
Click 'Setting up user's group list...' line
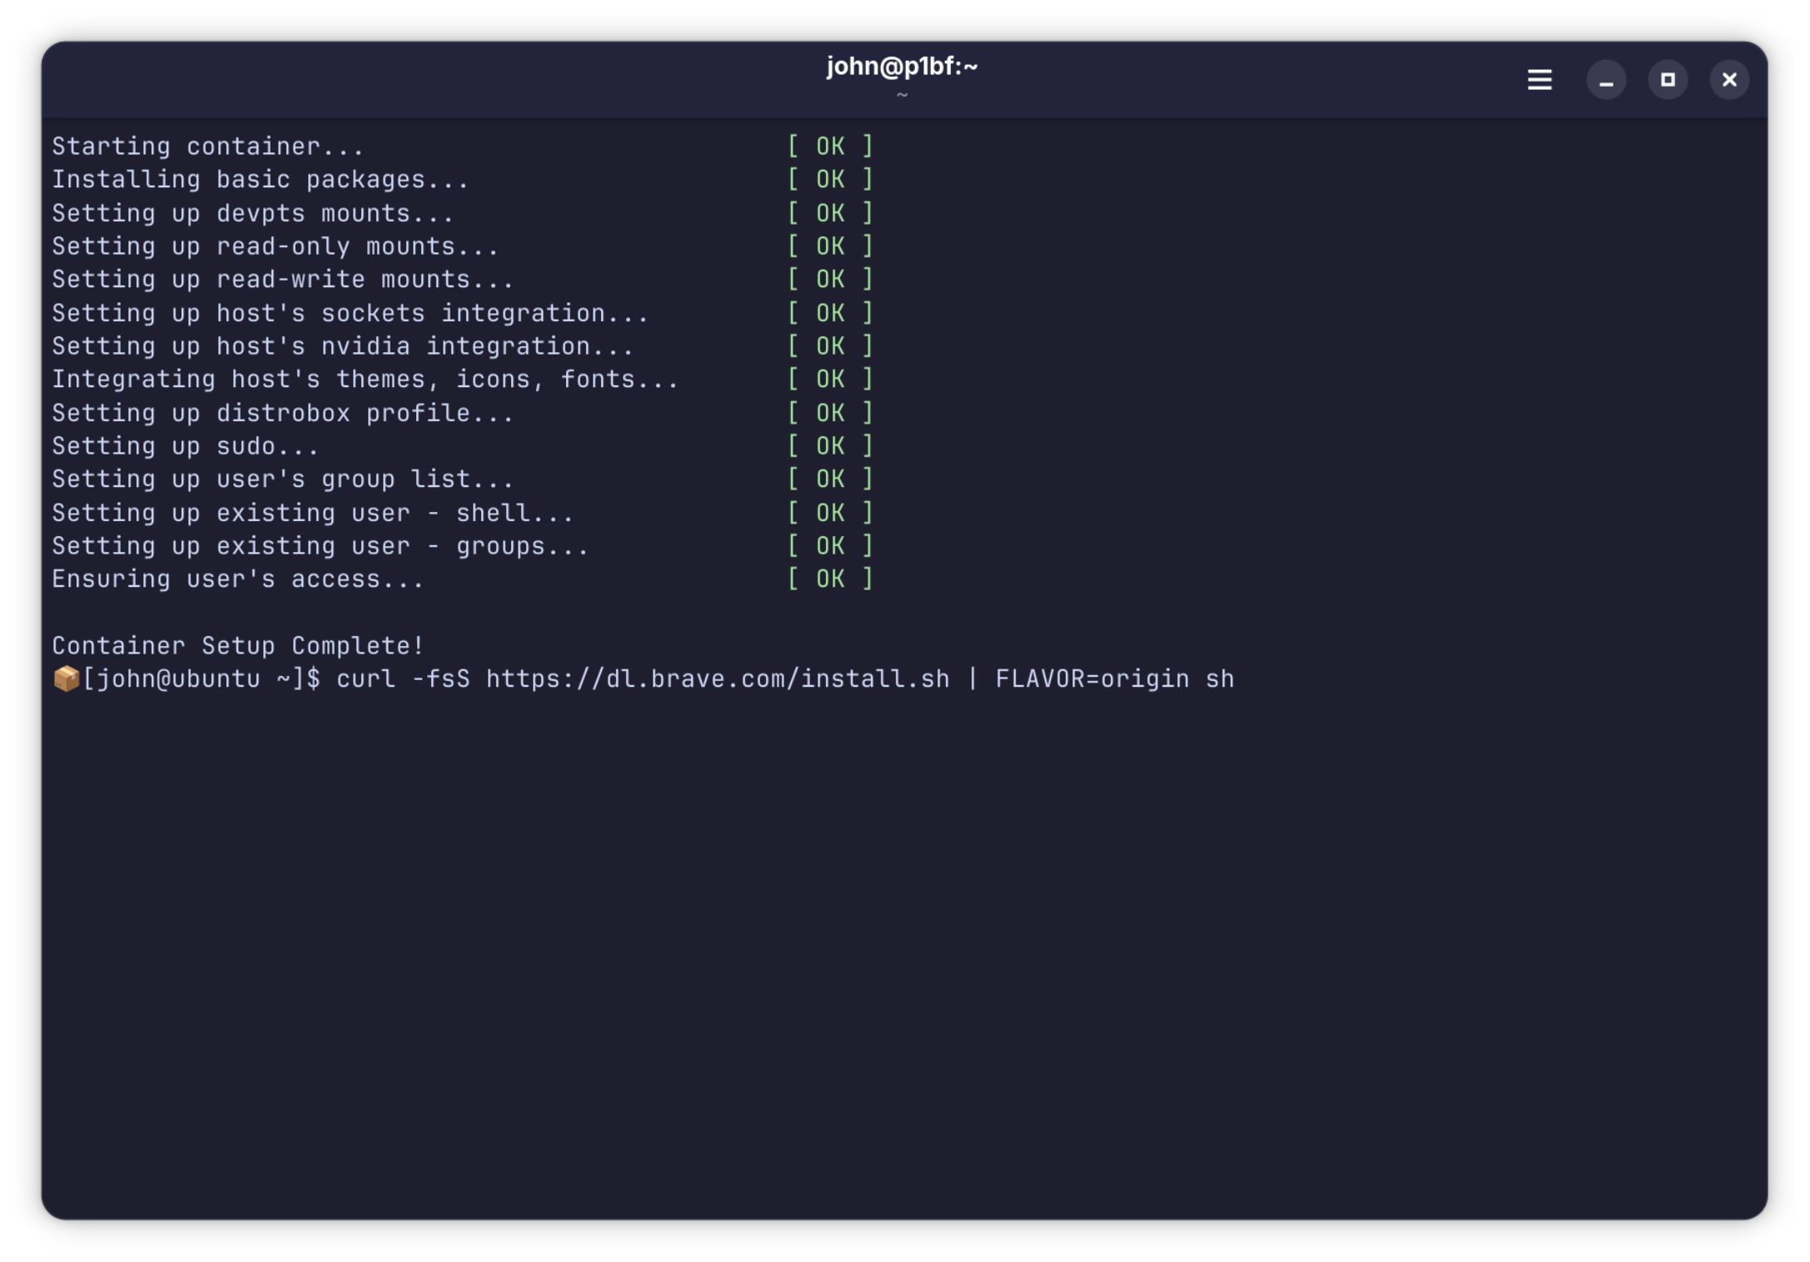283,479
